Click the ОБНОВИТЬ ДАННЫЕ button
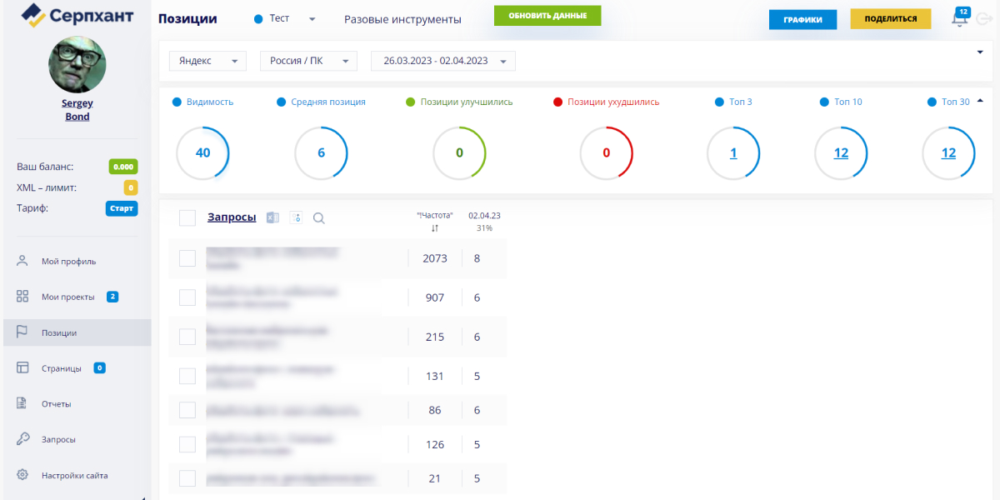Image resolution: width=1000 pixels, height=500 pixels. coord(547,16)
